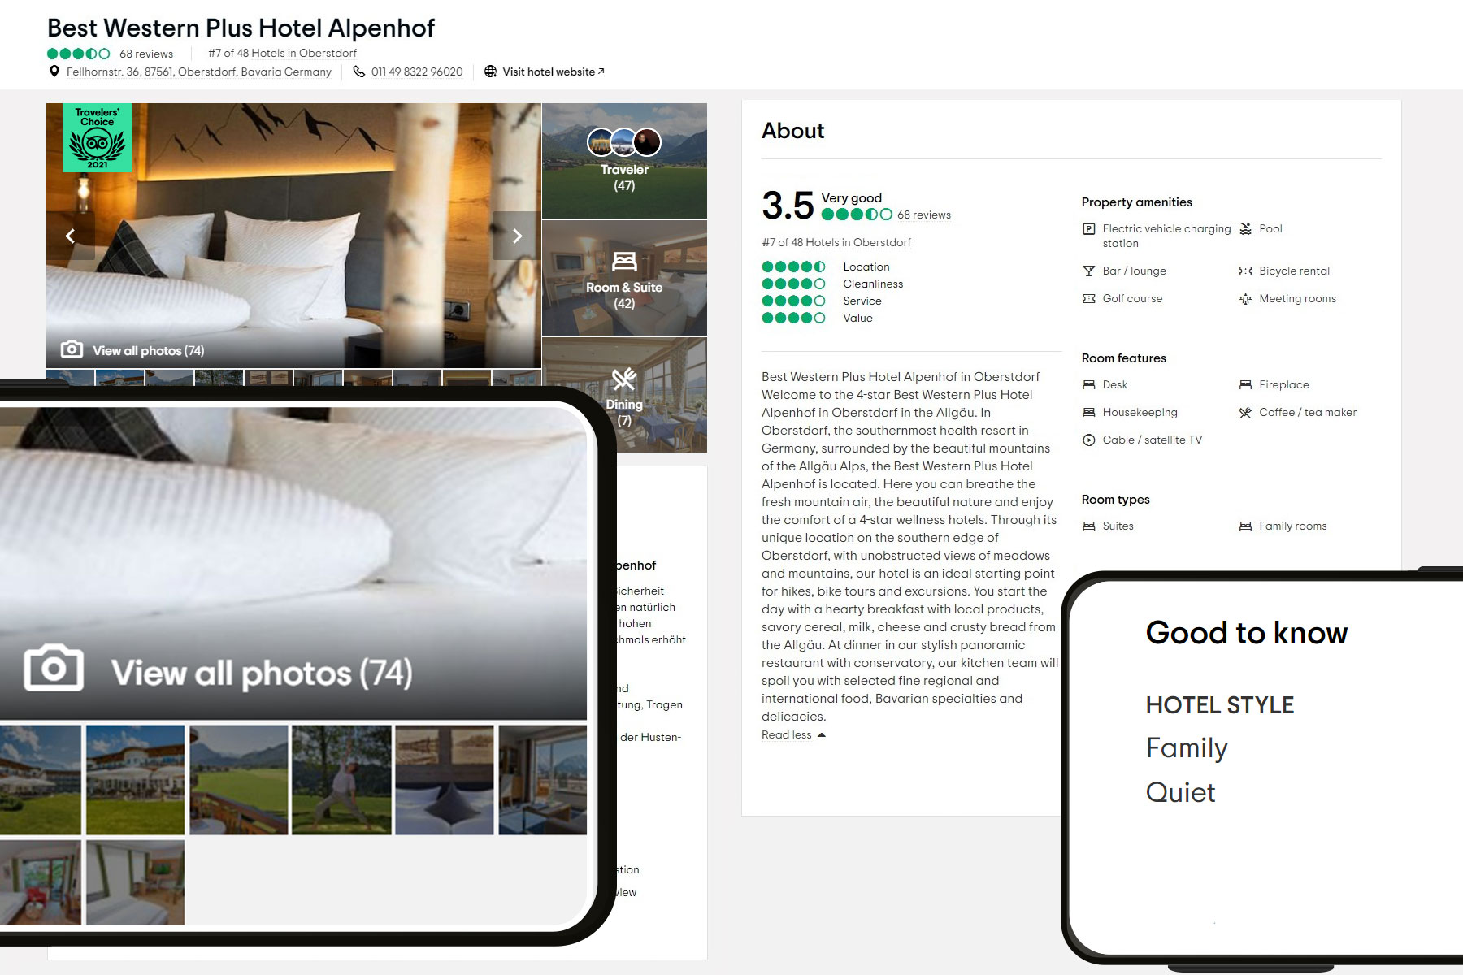The height and width of the screenshot is (975, 1463).
Task: Click the Room & Suite bed icon
Action: [624, 262]
